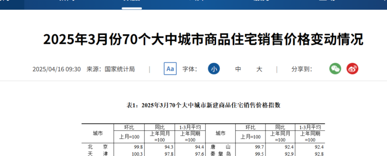Share the article via WeChat icon

tap(335, 69)
